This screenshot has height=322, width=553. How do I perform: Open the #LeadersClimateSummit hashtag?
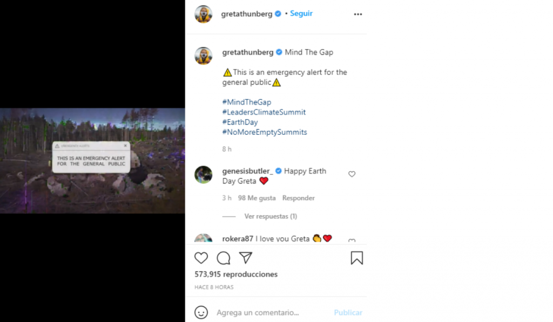pos(264,112)
